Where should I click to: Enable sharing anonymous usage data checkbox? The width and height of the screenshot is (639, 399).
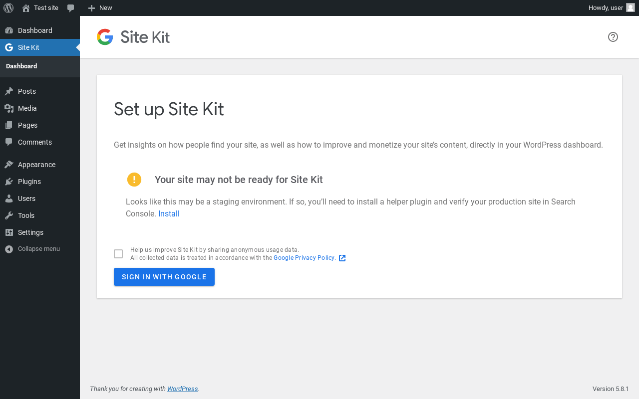118,254
